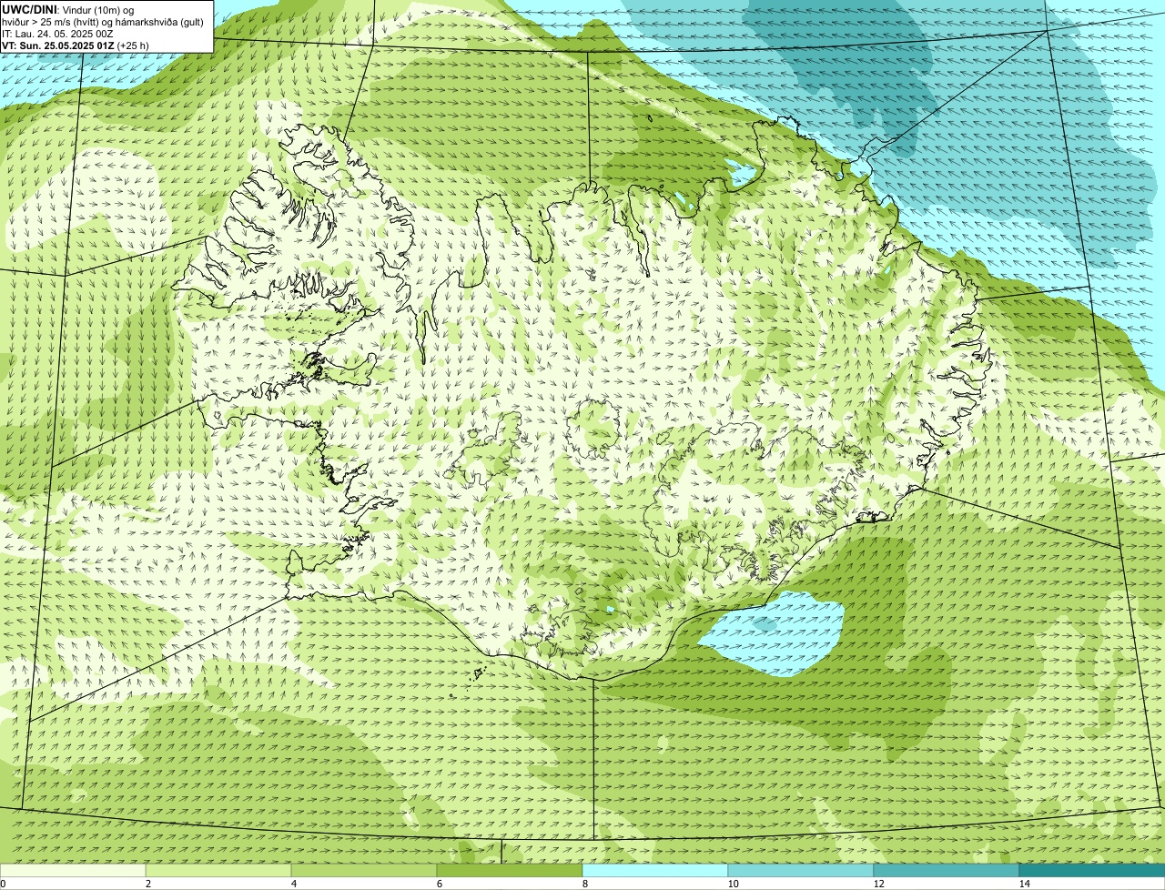
Task: Click the scale label "10"
Action: [x=733, y=884]
